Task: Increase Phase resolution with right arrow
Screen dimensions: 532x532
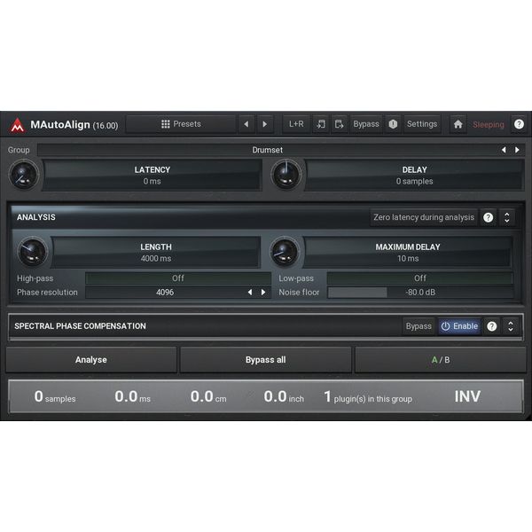Action: click(x=263, y=292)
